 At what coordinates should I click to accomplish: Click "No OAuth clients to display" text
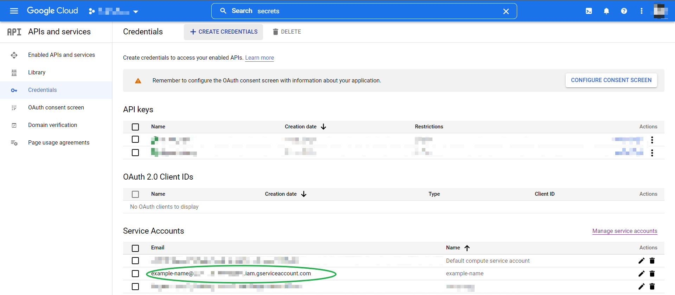point(164,207)
